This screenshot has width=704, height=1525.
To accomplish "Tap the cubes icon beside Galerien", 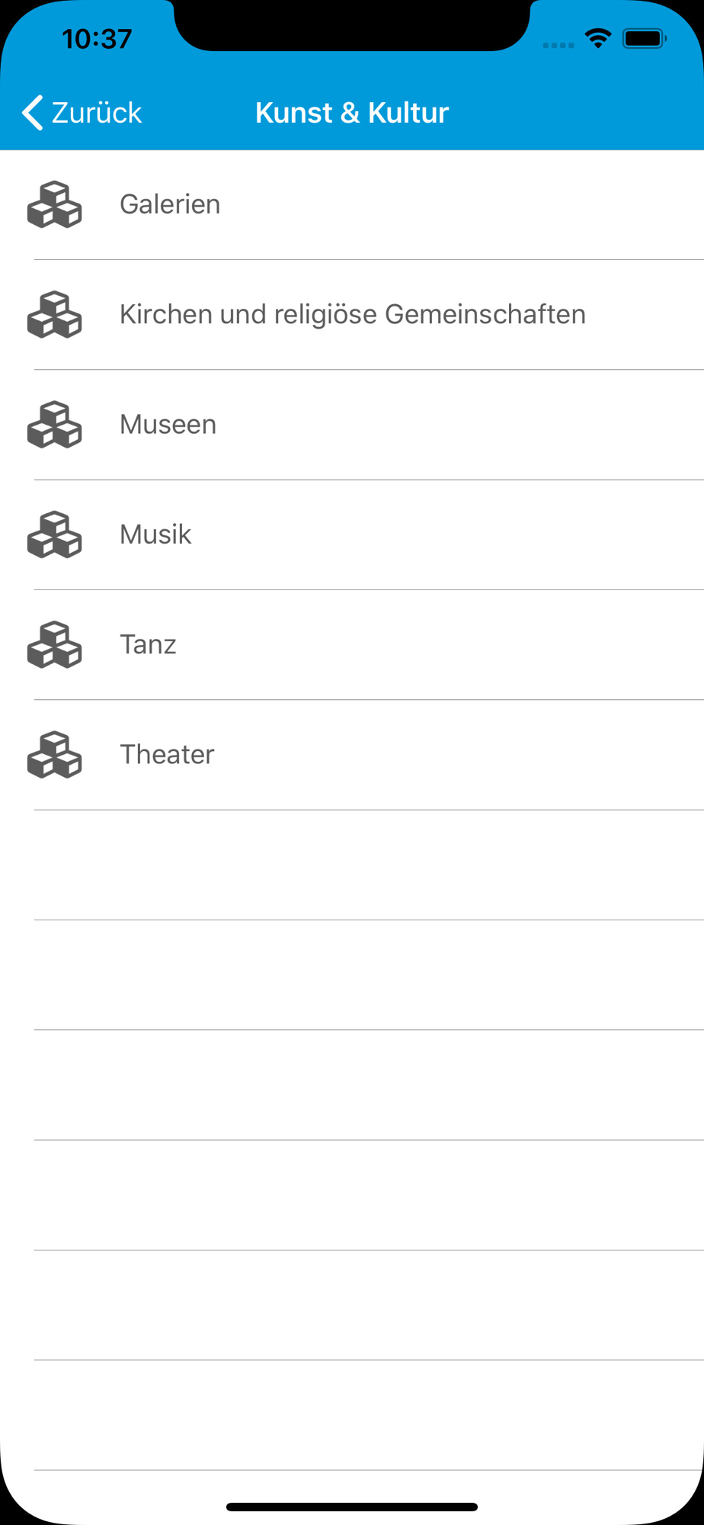I will [54, 204].
